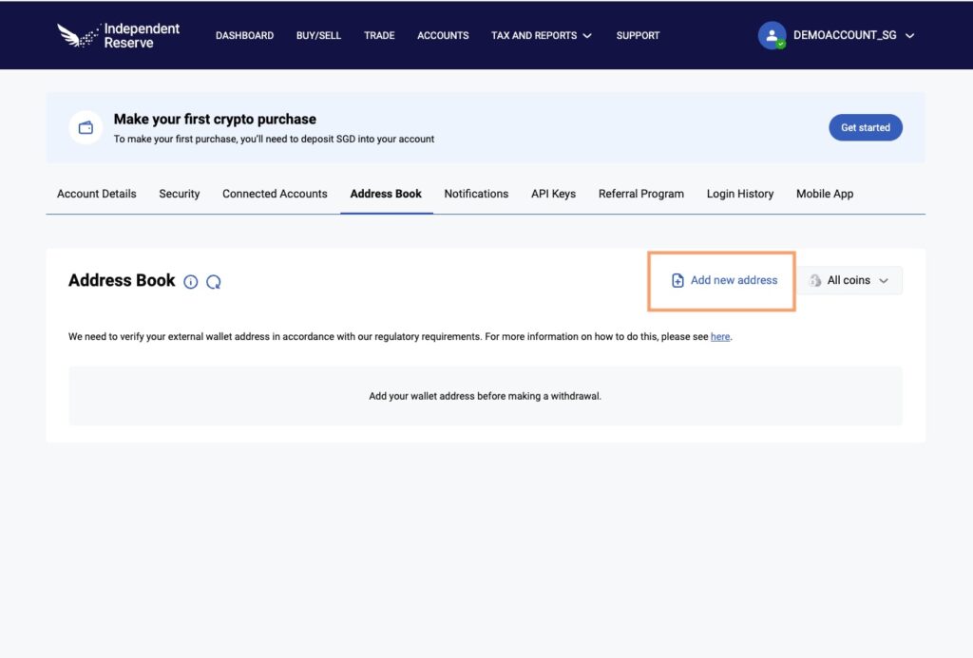Click the wallet icon in the purchase banner

click(86, 126)
